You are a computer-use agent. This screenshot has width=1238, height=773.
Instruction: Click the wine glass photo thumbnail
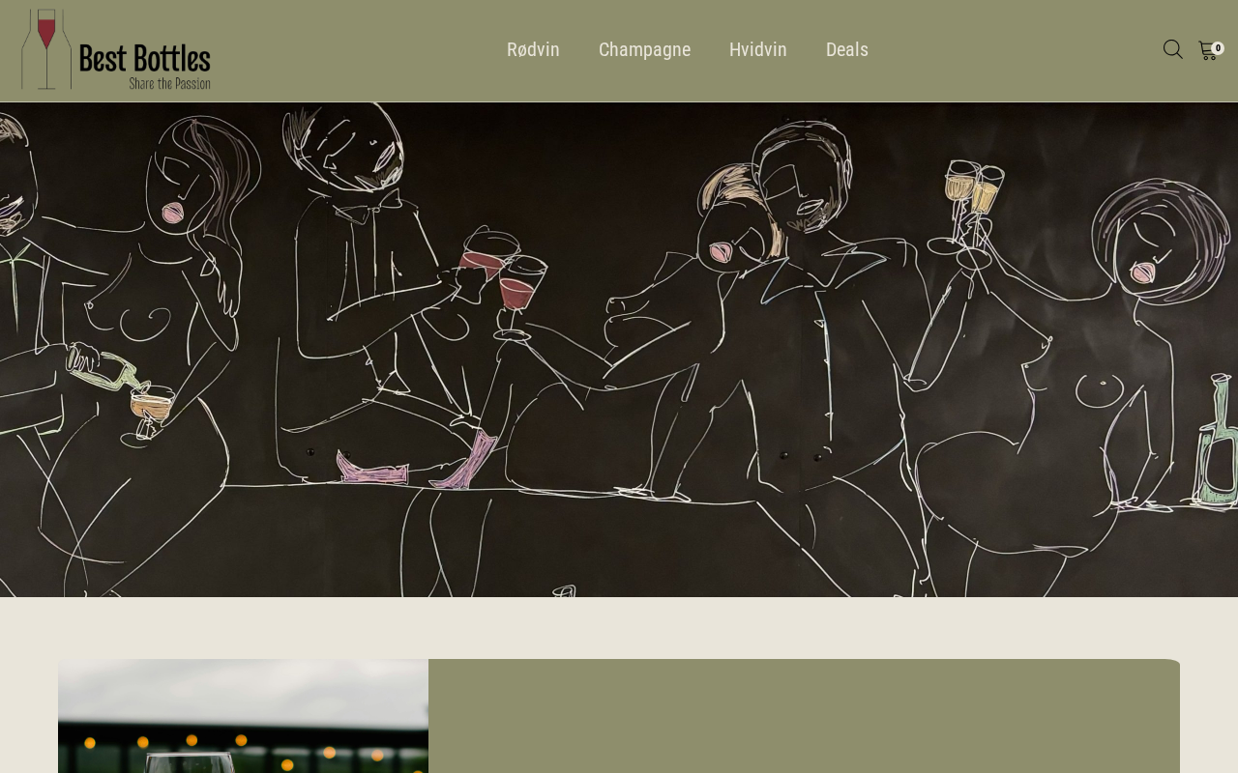point(243,716)
